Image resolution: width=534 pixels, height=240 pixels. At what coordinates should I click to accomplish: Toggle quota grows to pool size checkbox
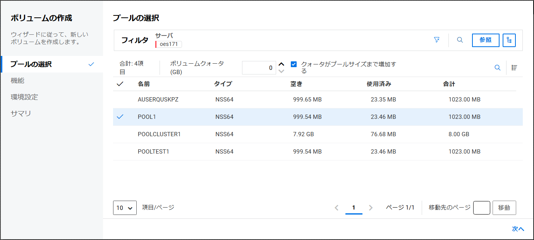tap(294, 64)
